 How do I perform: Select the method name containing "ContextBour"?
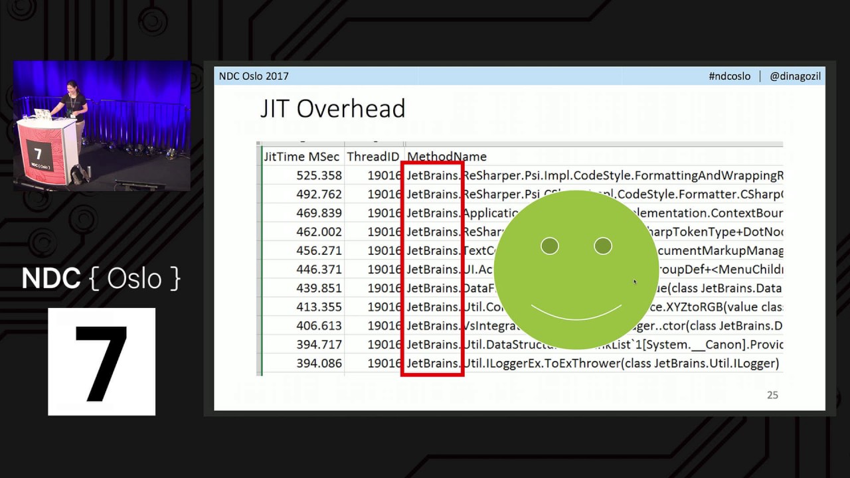click(595, 213)
